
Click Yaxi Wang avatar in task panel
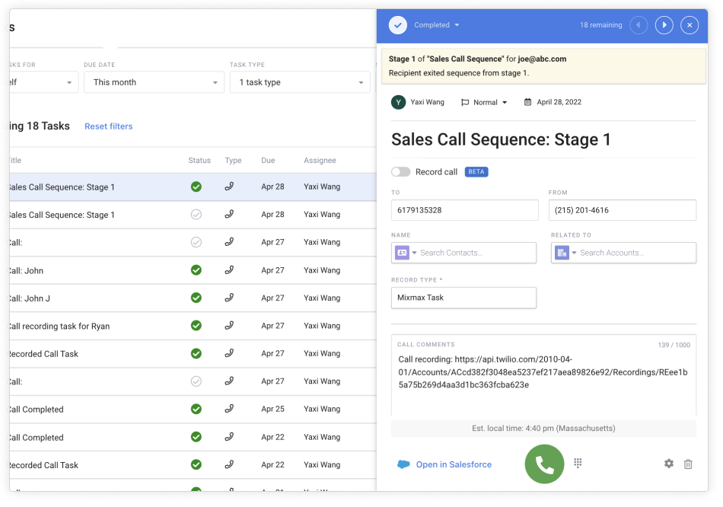[398, 102]
